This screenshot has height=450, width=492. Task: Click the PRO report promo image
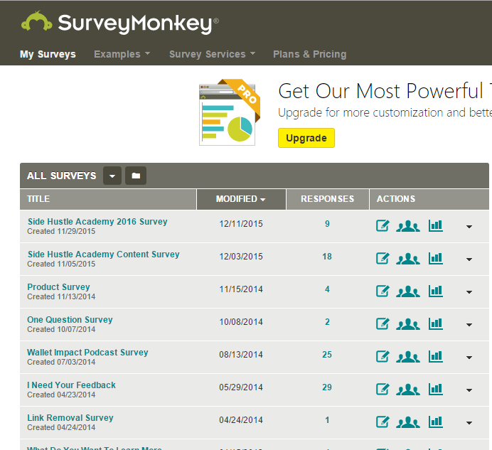230,112
